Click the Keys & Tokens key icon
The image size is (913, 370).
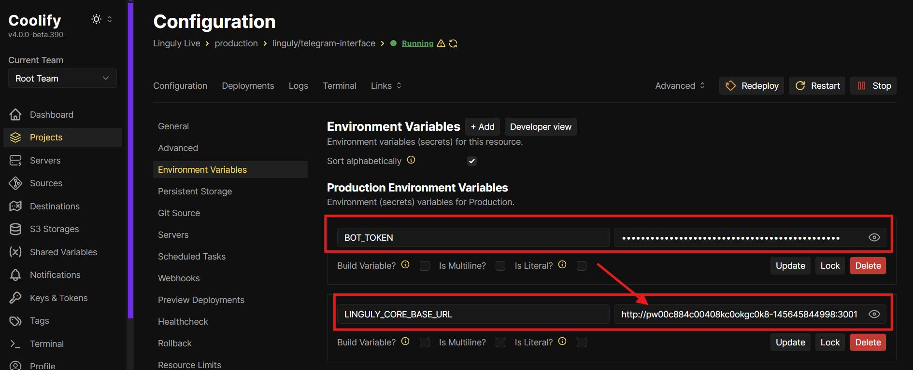pos(15,298)
